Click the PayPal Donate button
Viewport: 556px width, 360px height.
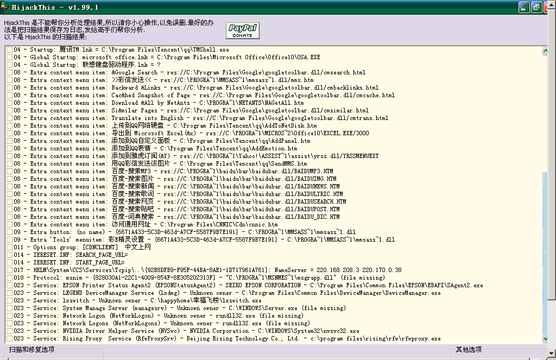(x=243, y=30)
